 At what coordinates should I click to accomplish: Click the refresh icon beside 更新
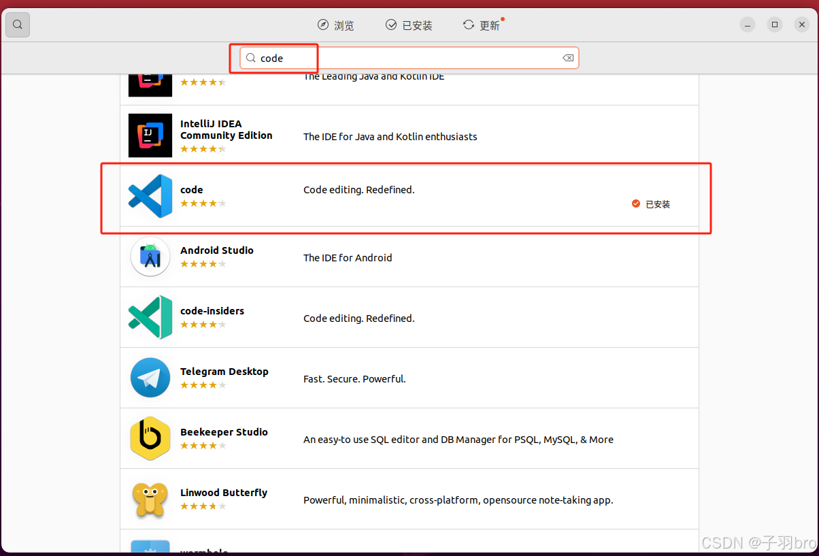click(469, 25)
